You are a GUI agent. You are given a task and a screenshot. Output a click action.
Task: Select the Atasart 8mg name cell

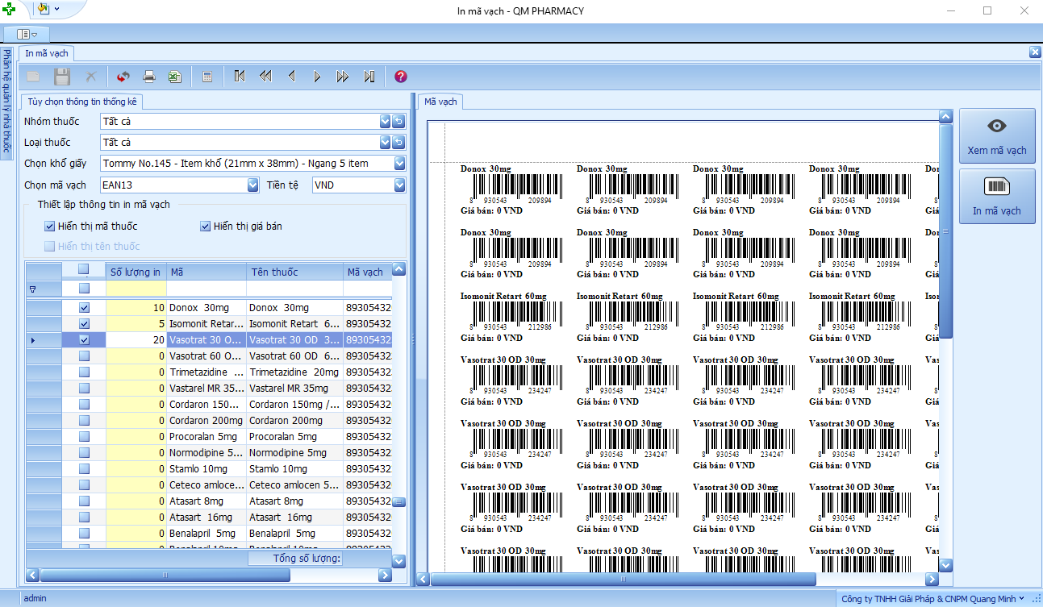tap(294, 501)
